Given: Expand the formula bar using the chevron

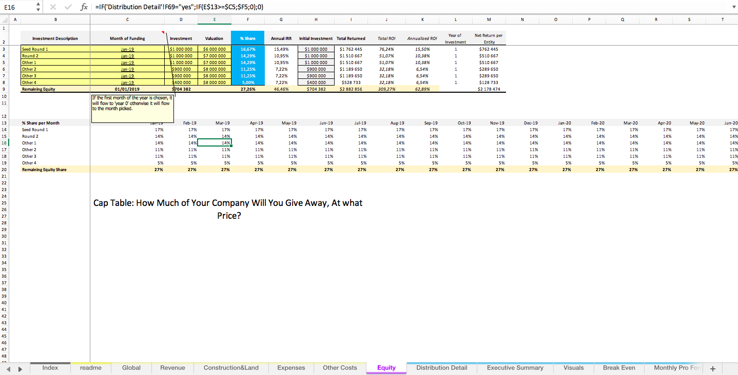Looking at the screenshot, I should (733, 7).
